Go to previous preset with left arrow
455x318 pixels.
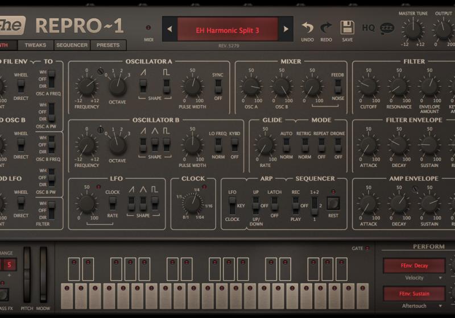point(169,28)
